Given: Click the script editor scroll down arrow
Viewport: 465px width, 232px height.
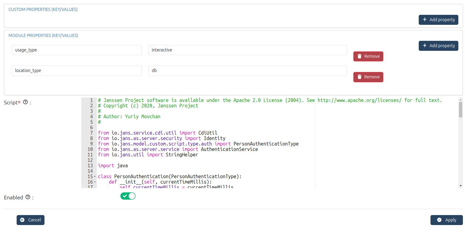Looking at the screenshot, I should point(460,186).
